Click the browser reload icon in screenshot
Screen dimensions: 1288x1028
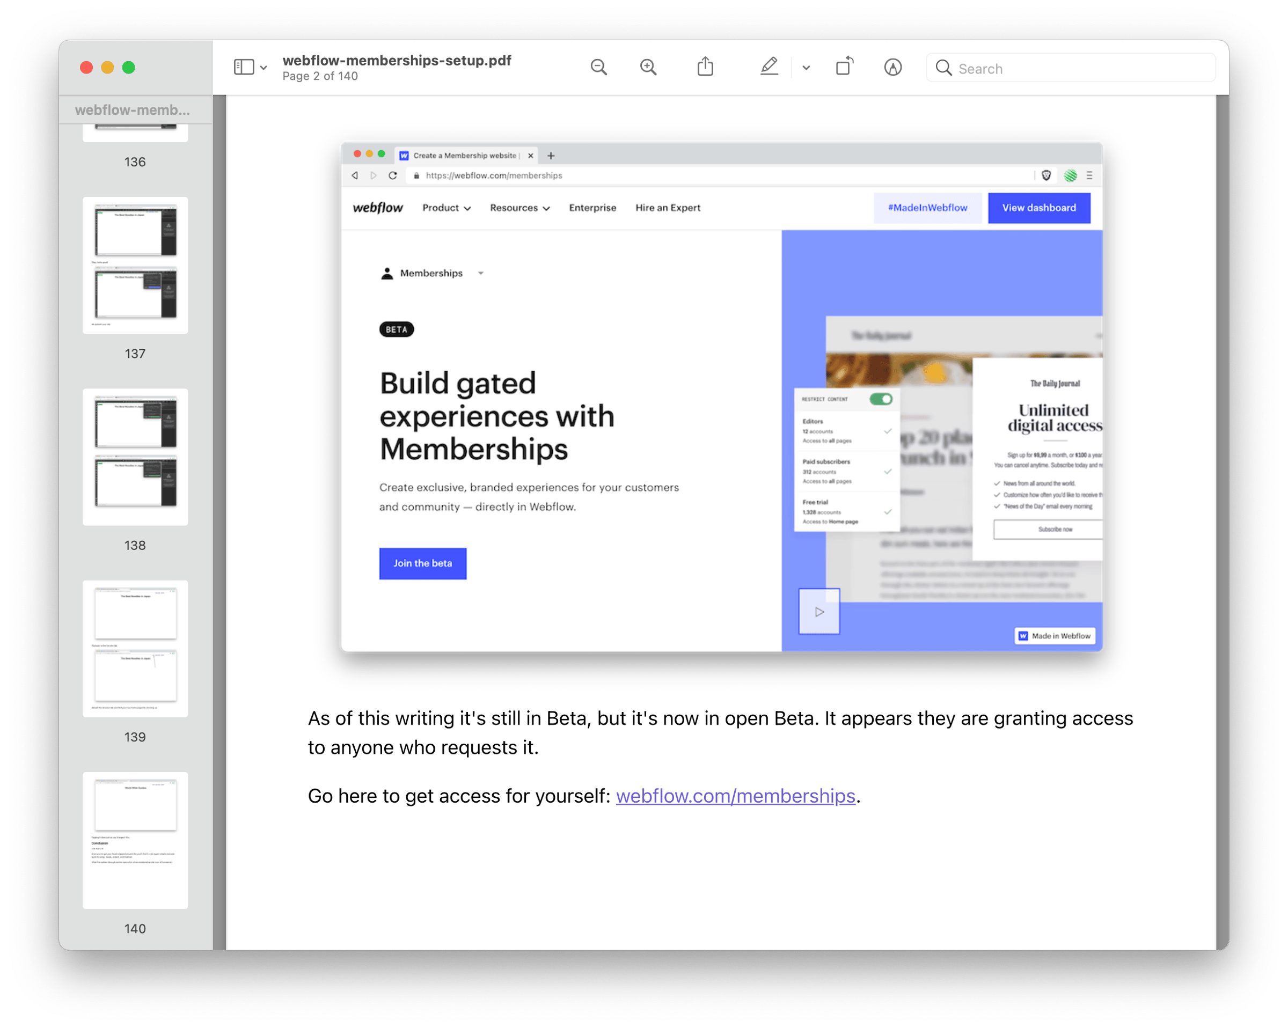point(392,175)
